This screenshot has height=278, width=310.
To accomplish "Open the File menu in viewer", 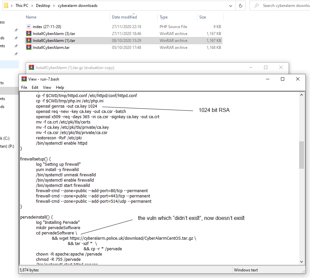I will [24, 87].
